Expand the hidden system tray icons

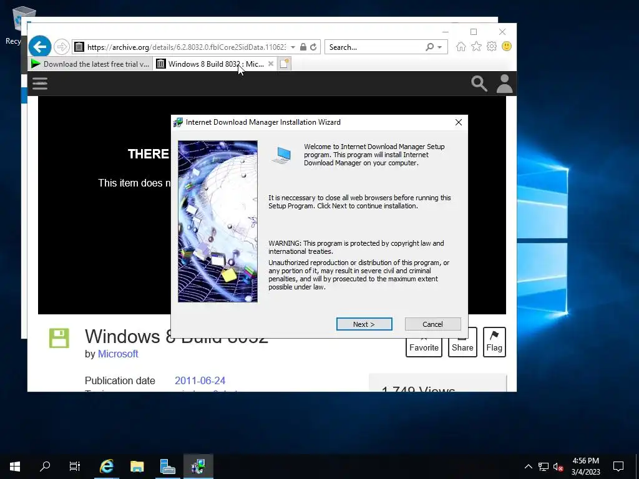(528, 467)
